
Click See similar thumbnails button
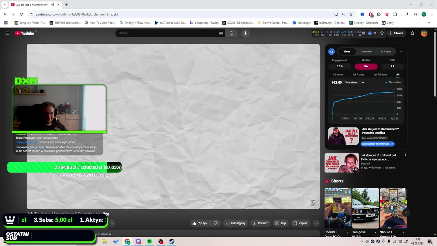click(x=377, y=144)
